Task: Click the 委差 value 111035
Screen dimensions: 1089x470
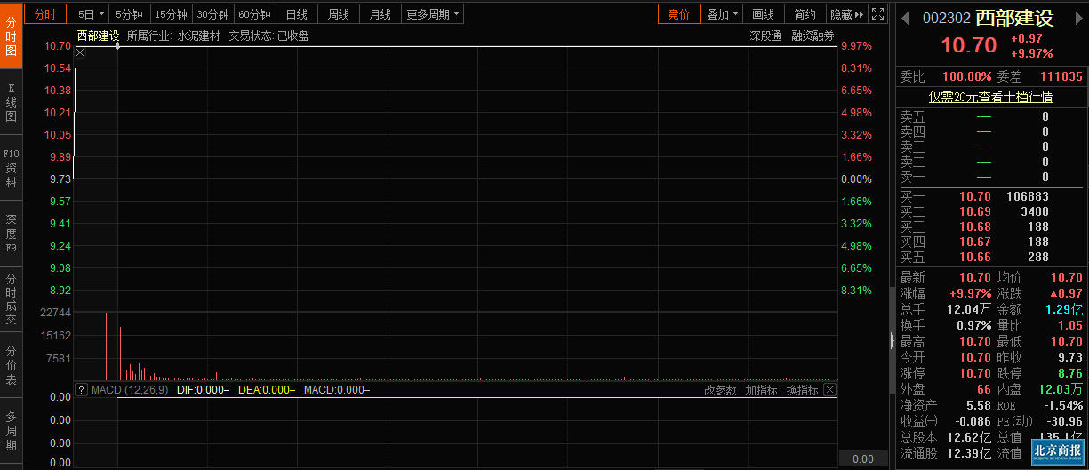Action: [x=1061, y=76]
